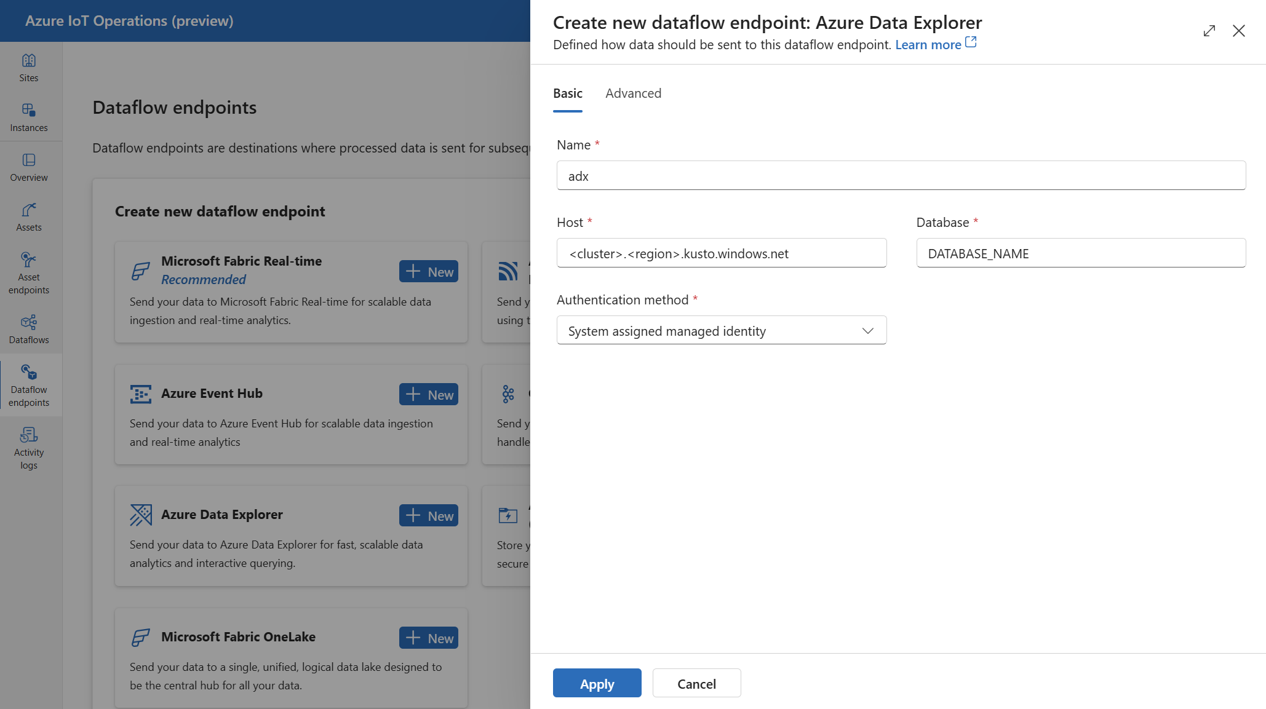Click the Learn more link
1266x709 pixels.
[936, 42]
